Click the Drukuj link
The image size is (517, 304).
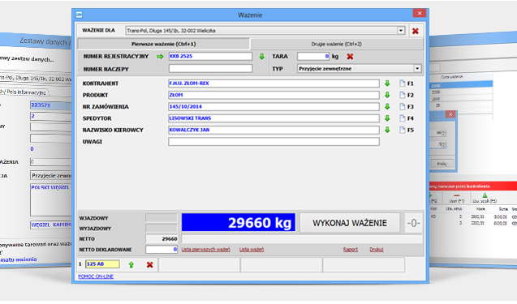[x=377, y=250]
